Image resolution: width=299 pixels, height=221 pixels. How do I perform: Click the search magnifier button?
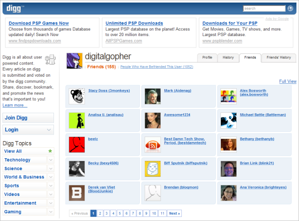[290, 8]
